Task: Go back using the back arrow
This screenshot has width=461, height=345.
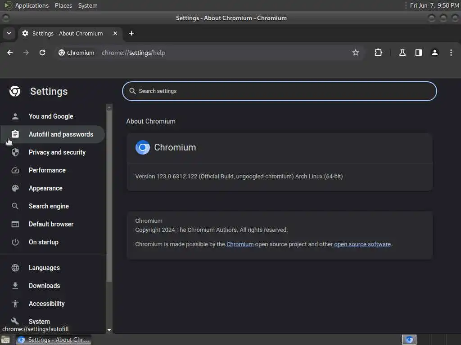Action: click(10, 53)
